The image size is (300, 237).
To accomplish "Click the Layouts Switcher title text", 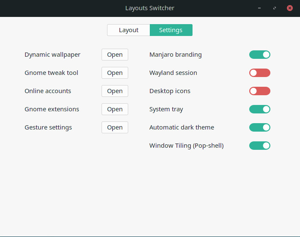I will (150, 8).
